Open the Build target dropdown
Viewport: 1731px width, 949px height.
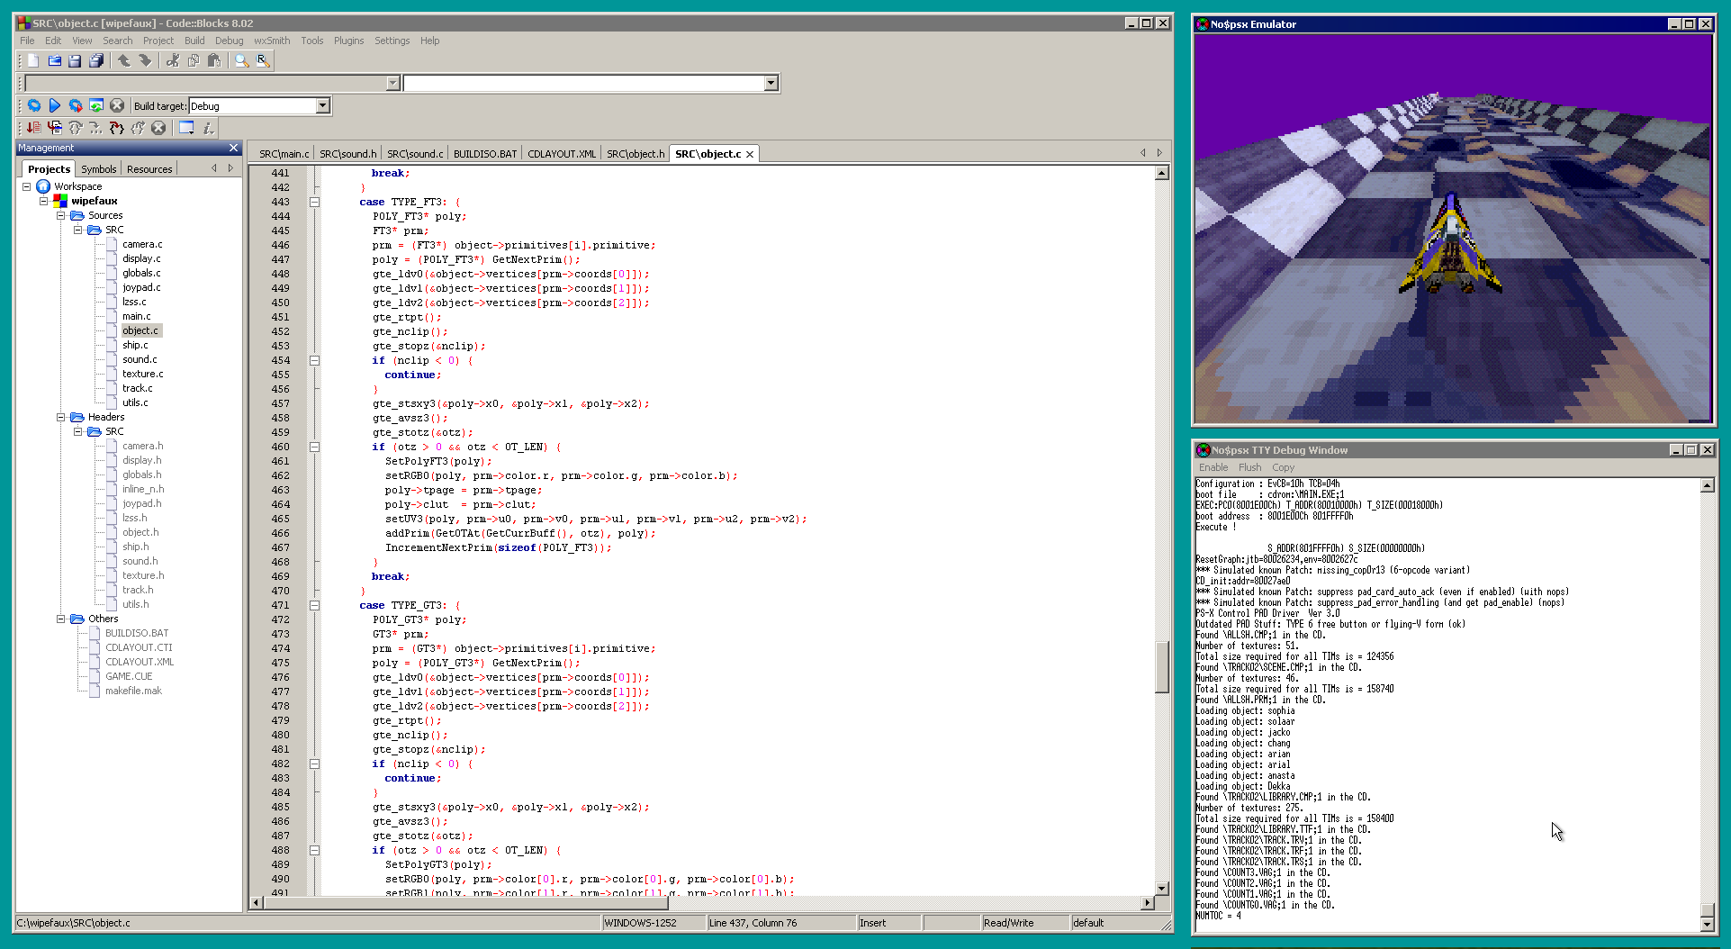[x=322, y=105]
